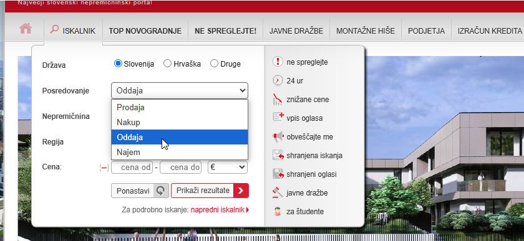
Task: Click the Ponastavi reset button
Action: coord(140,191)
